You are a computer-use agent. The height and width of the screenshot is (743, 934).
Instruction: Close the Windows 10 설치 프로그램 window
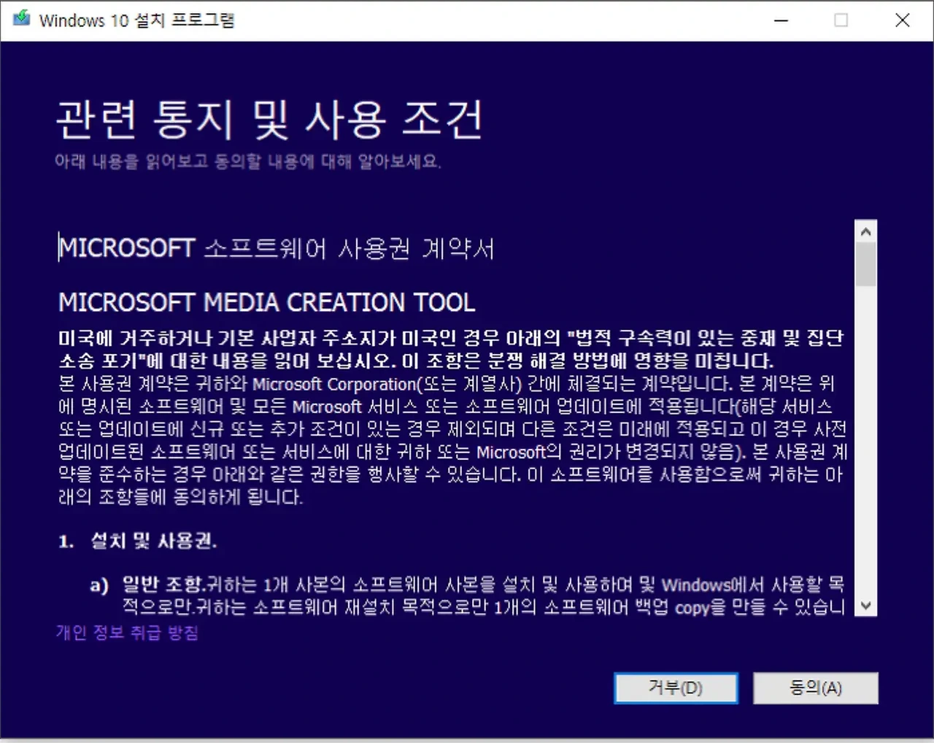[903, 20]
